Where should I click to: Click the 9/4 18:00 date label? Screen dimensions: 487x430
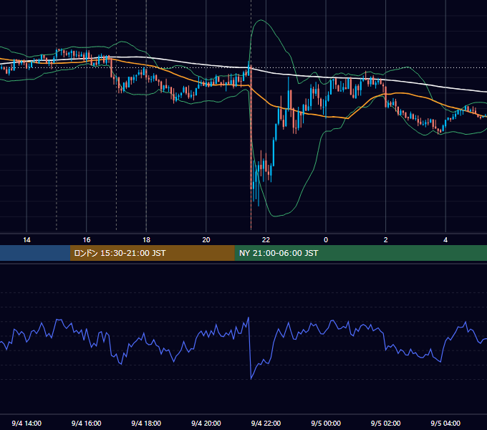[146, 423]
